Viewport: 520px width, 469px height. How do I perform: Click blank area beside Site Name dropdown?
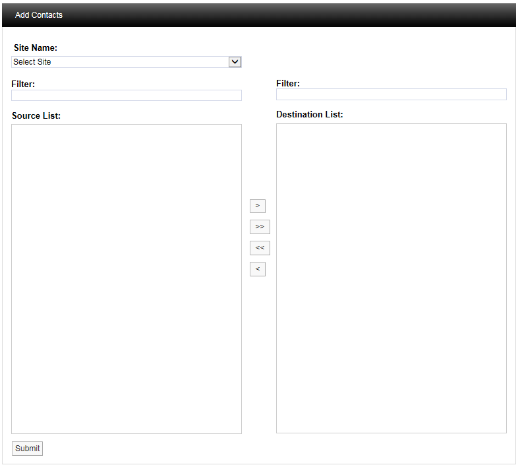click(376, 61)
